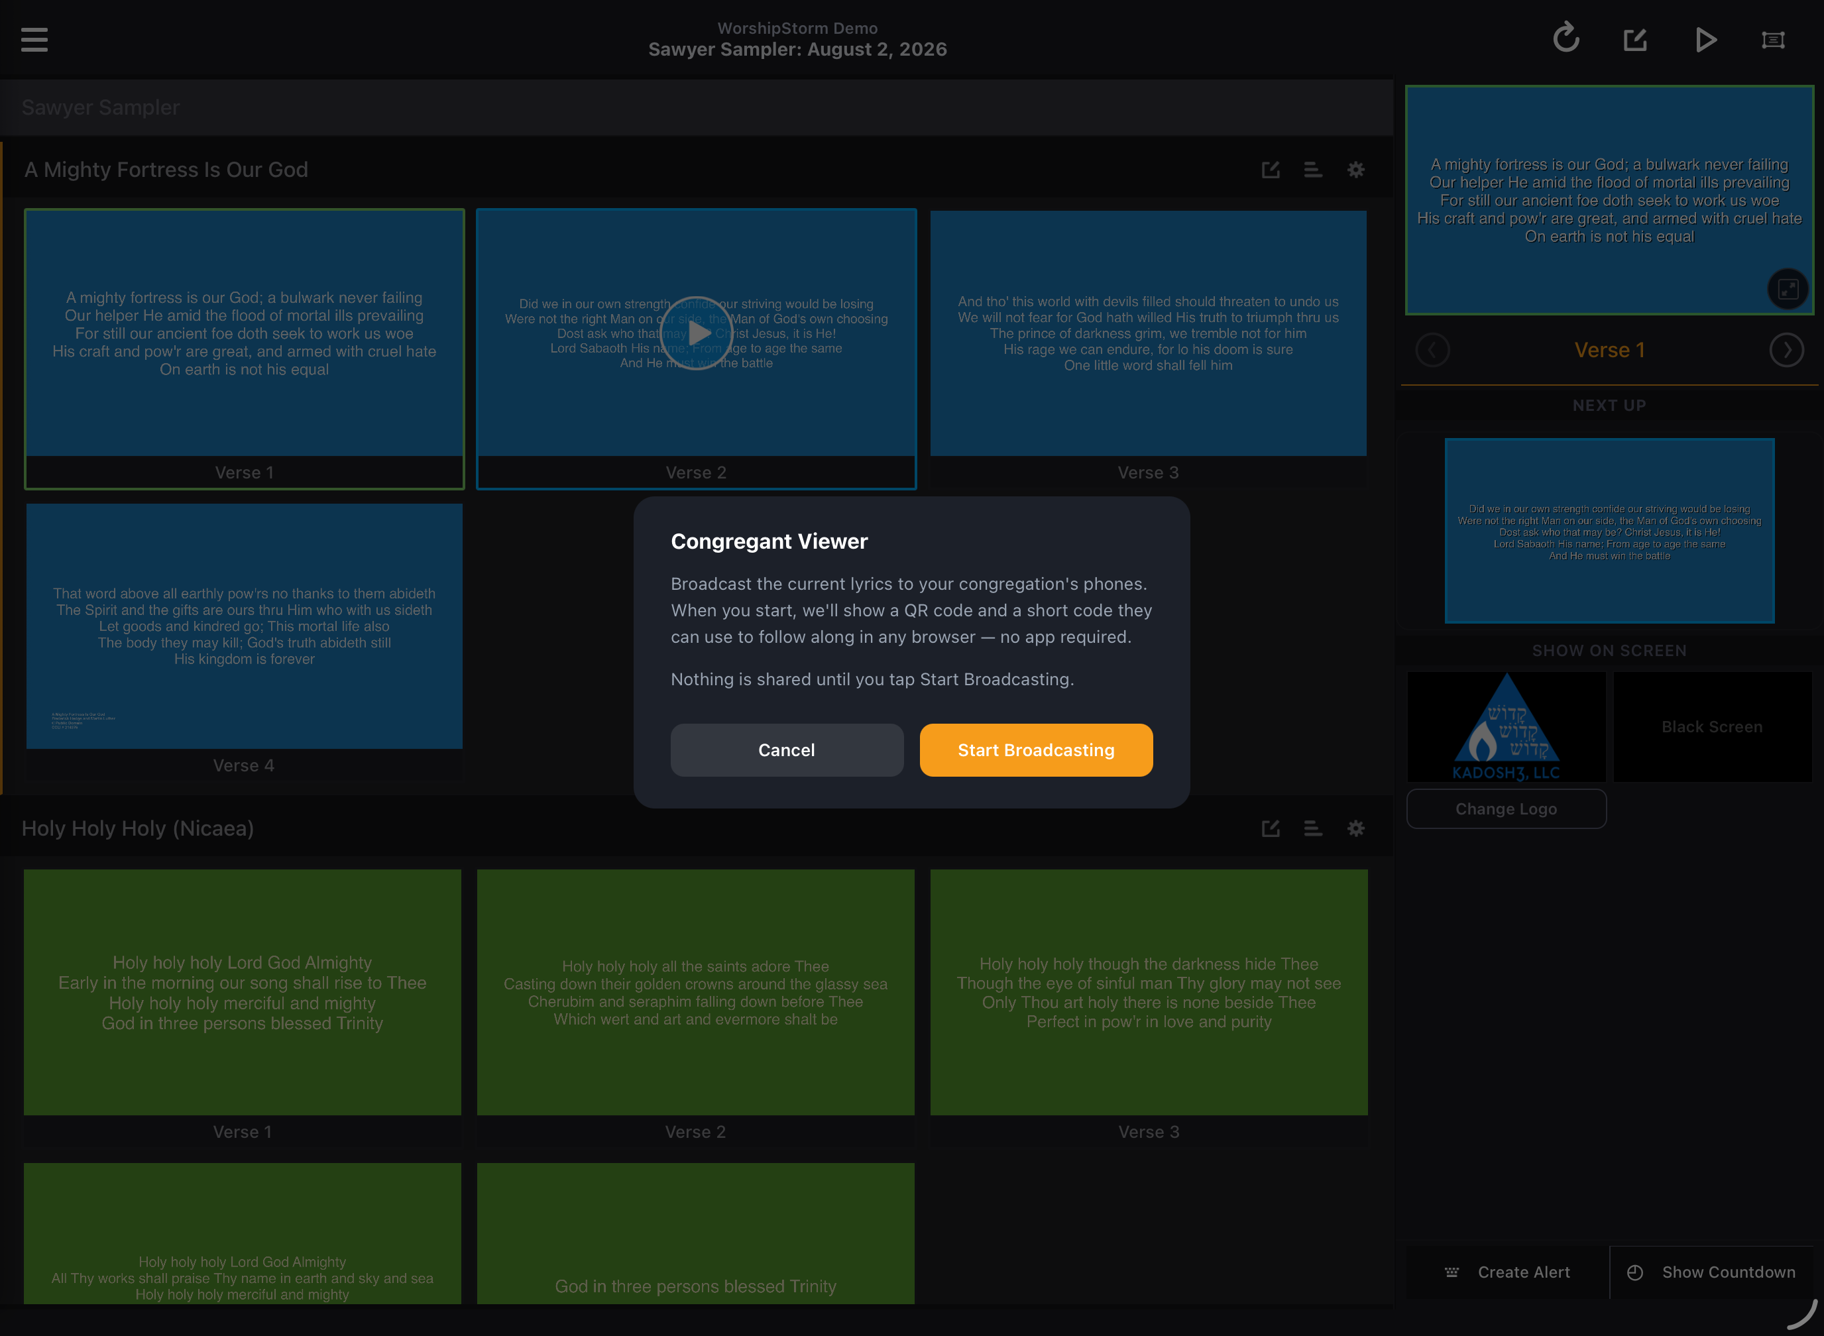1824x1336 pixels.
Task: Expand live preview to fullscreen
Action: tap(1788, 289)
